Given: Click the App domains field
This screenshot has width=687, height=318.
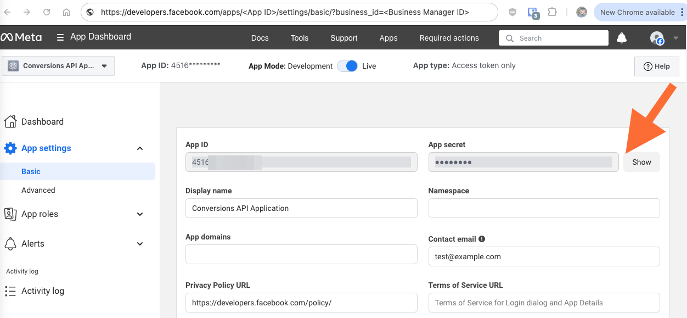Looking at the screenshot, I should 301,254.
